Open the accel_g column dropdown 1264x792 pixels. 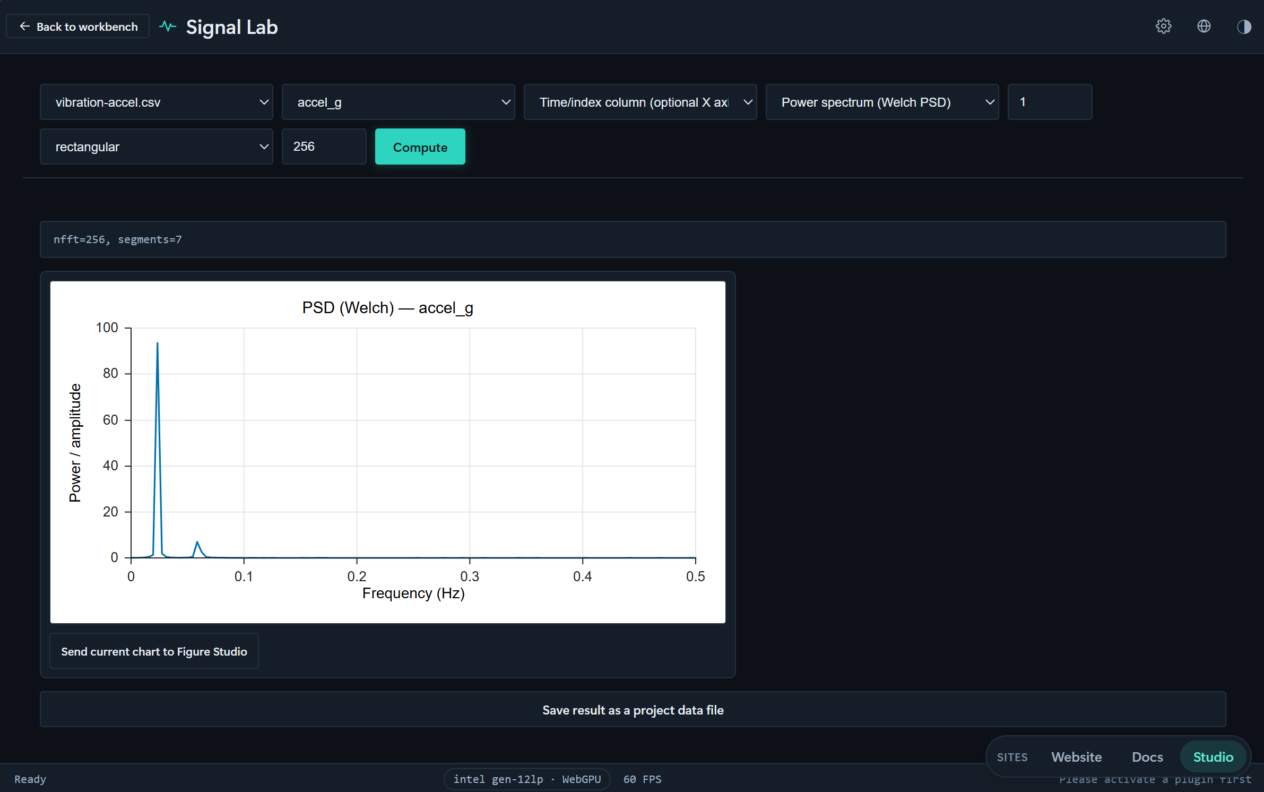point(399,102)
